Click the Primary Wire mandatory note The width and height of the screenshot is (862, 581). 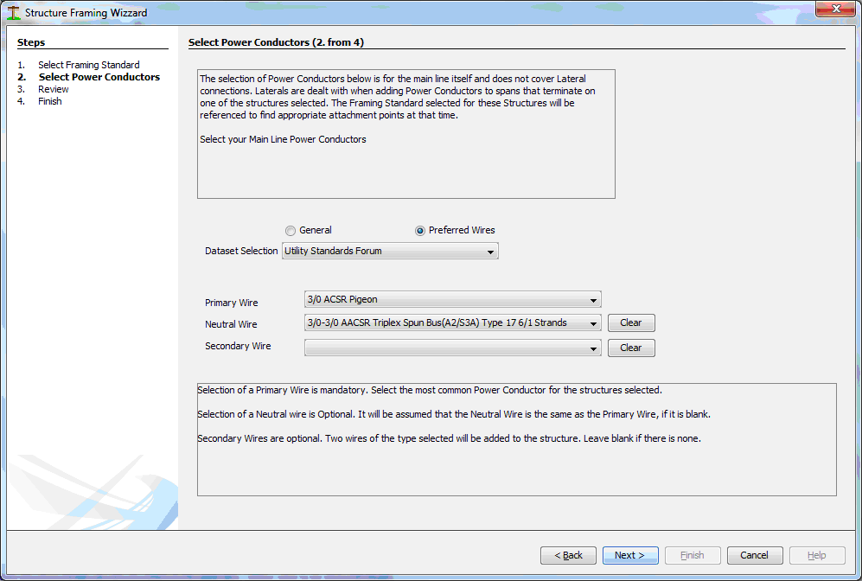pyautogui.click(x=430, y=390)
